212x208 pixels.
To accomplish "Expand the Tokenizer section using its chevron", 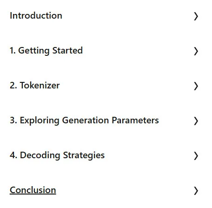I will 196,86.
